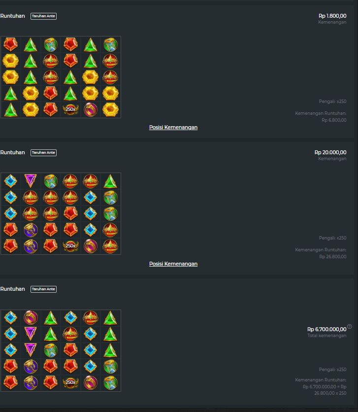Click the purple triangle gem in the second grid

point(31,181)
